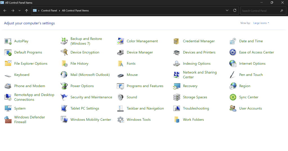Open the Pen and Touch icon
Viewport: 288px width, 151px height.
coord(232,75)
